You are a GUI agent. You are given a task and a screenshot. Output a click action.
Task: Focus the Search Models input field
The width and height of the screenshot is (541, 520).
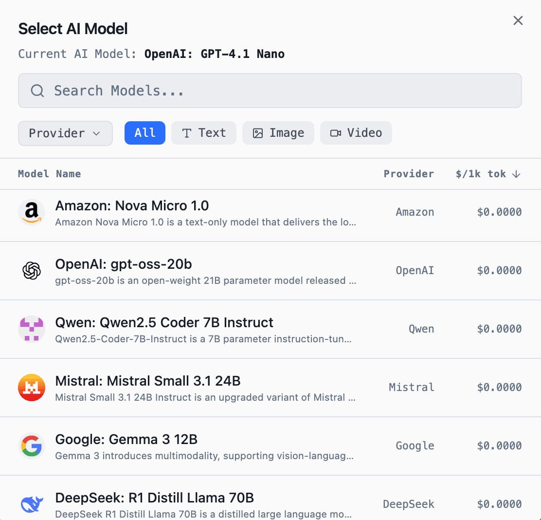click(282, 91)
